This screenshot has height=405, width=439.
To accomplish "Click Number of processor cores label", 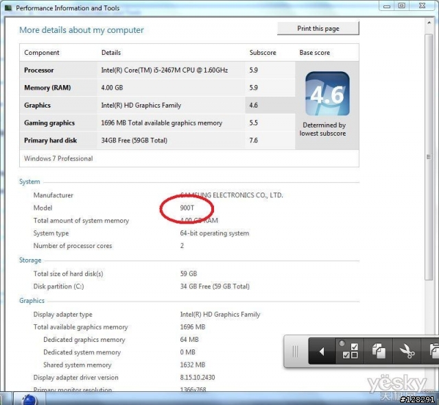I will pyautogui.click(x=73, y=246).
